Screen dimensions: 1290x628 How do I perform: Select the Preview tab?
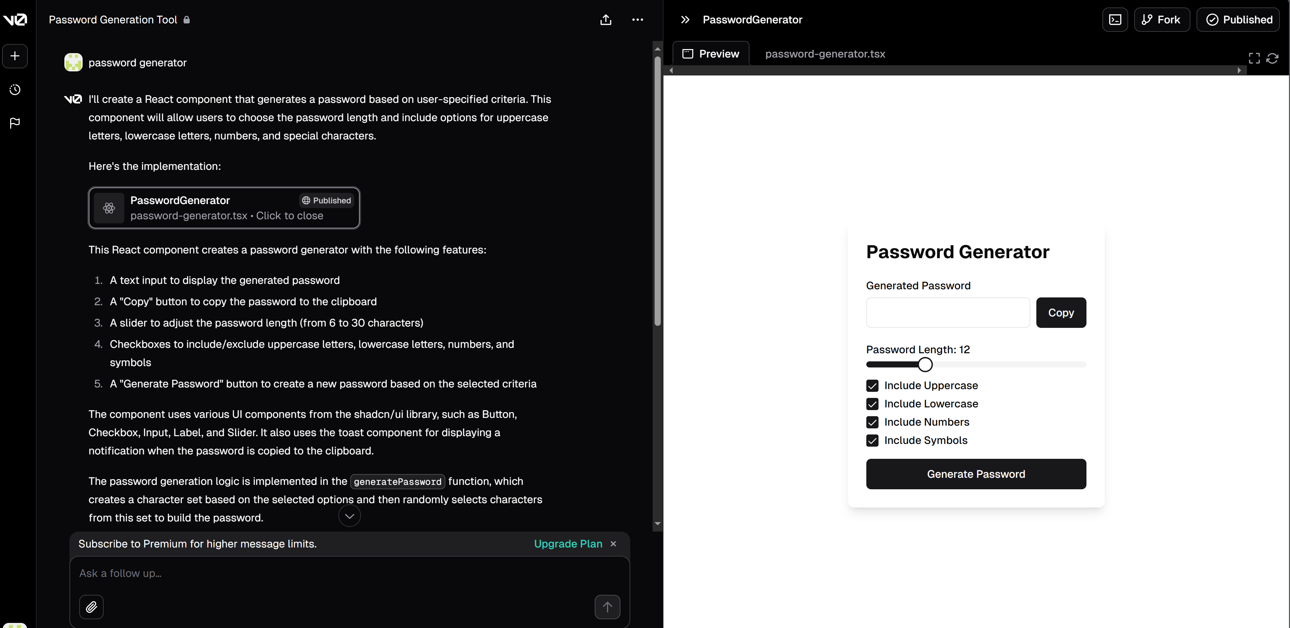[711, 54]
